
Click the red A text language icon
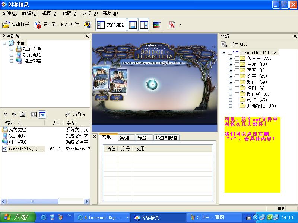pos(172,25)
